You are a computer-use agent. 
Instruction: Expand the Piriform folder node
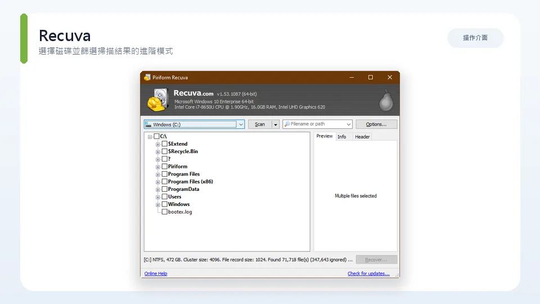(157, 167)
